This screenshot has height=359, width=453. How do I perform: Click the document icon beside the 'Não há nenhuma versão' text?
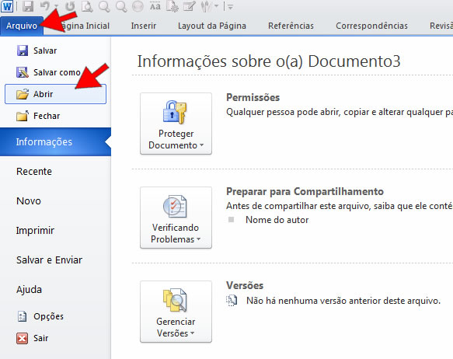click(x=232, y=301)
